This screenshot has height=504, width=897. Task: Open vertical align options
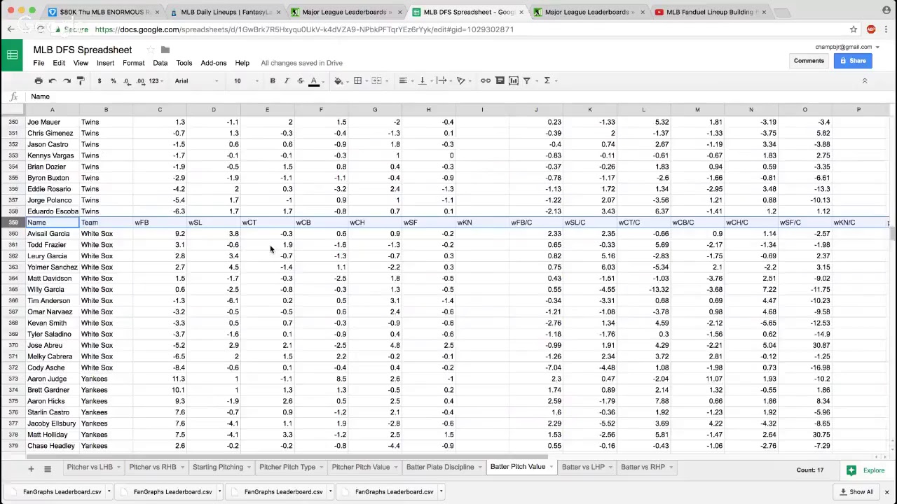(423, 80)
